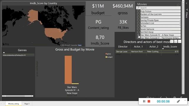189x106 pixels.
Task: Click the sort arrow above Genres list
Action: tap(4, 52)
